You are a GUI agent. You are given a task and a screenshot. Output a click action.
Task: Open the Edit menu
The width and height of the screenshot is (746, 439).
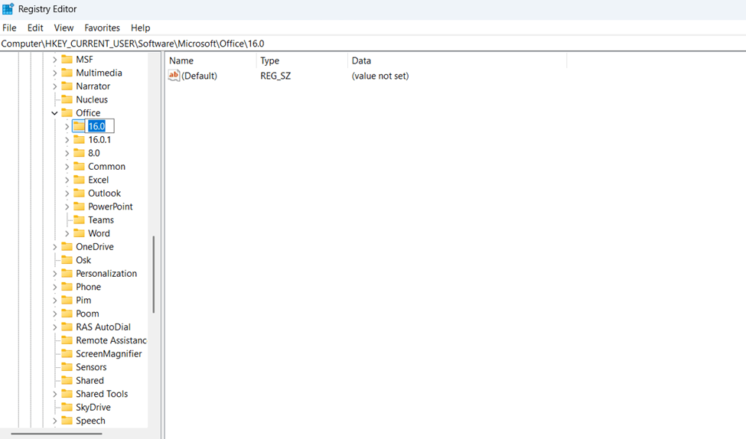point(35,28)
